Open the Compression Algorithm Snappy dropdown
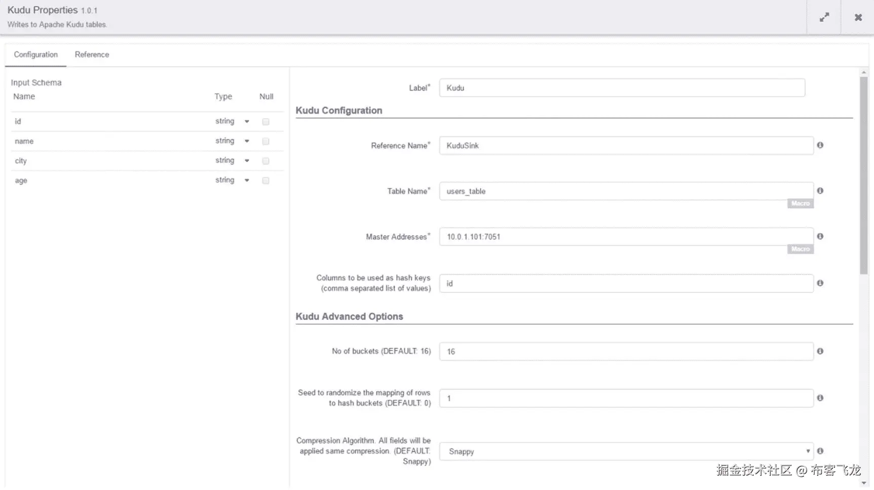This screenshot has width=874, height=490. coord(626,451)
